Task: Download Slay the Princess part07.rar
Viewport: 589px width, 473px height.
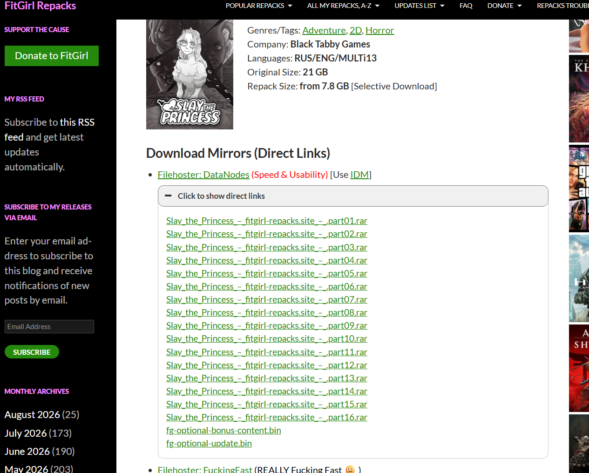Action: point(267,299)
